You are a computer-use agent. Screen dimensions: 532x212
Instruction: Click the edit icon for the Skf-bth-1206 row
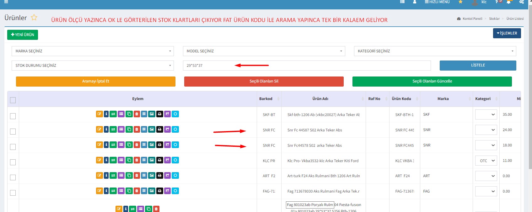(99, 114)
